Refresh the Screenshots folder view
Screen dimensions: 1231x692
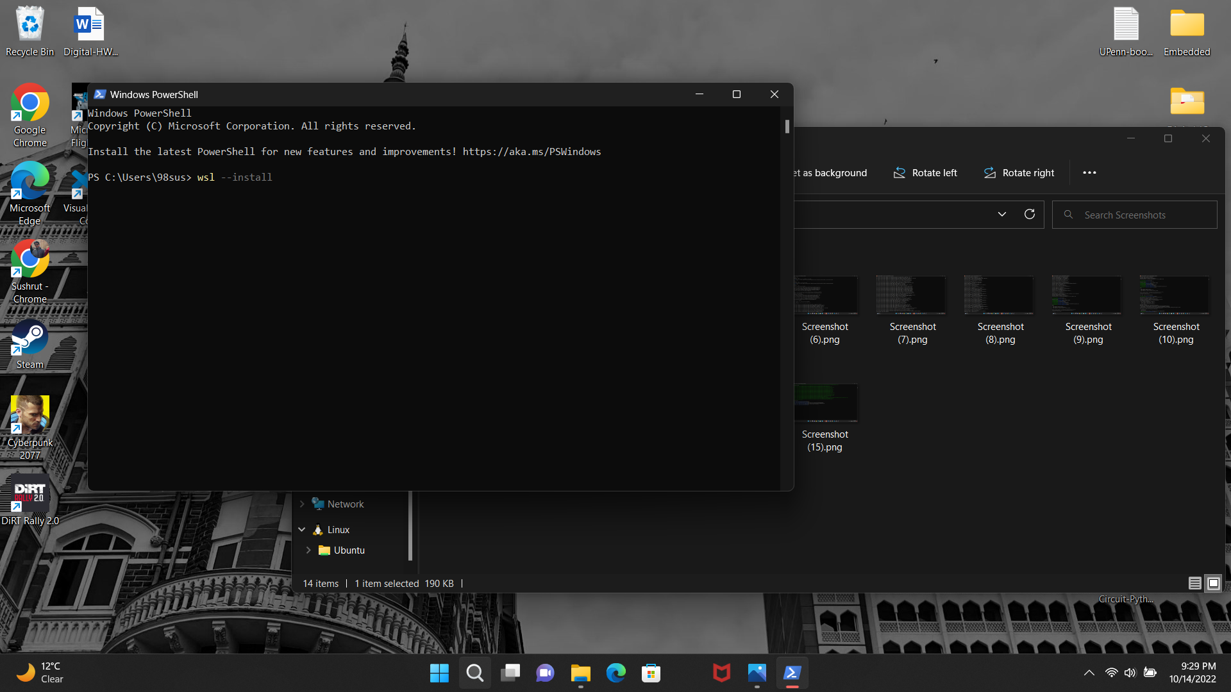coord(1030,214)
